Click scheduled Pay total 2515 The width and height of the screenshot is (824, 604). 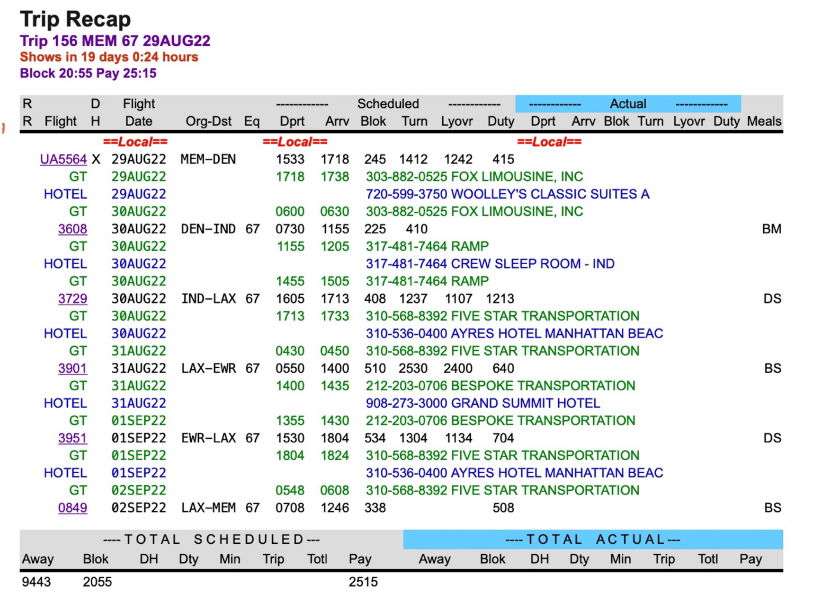point(363,582)
